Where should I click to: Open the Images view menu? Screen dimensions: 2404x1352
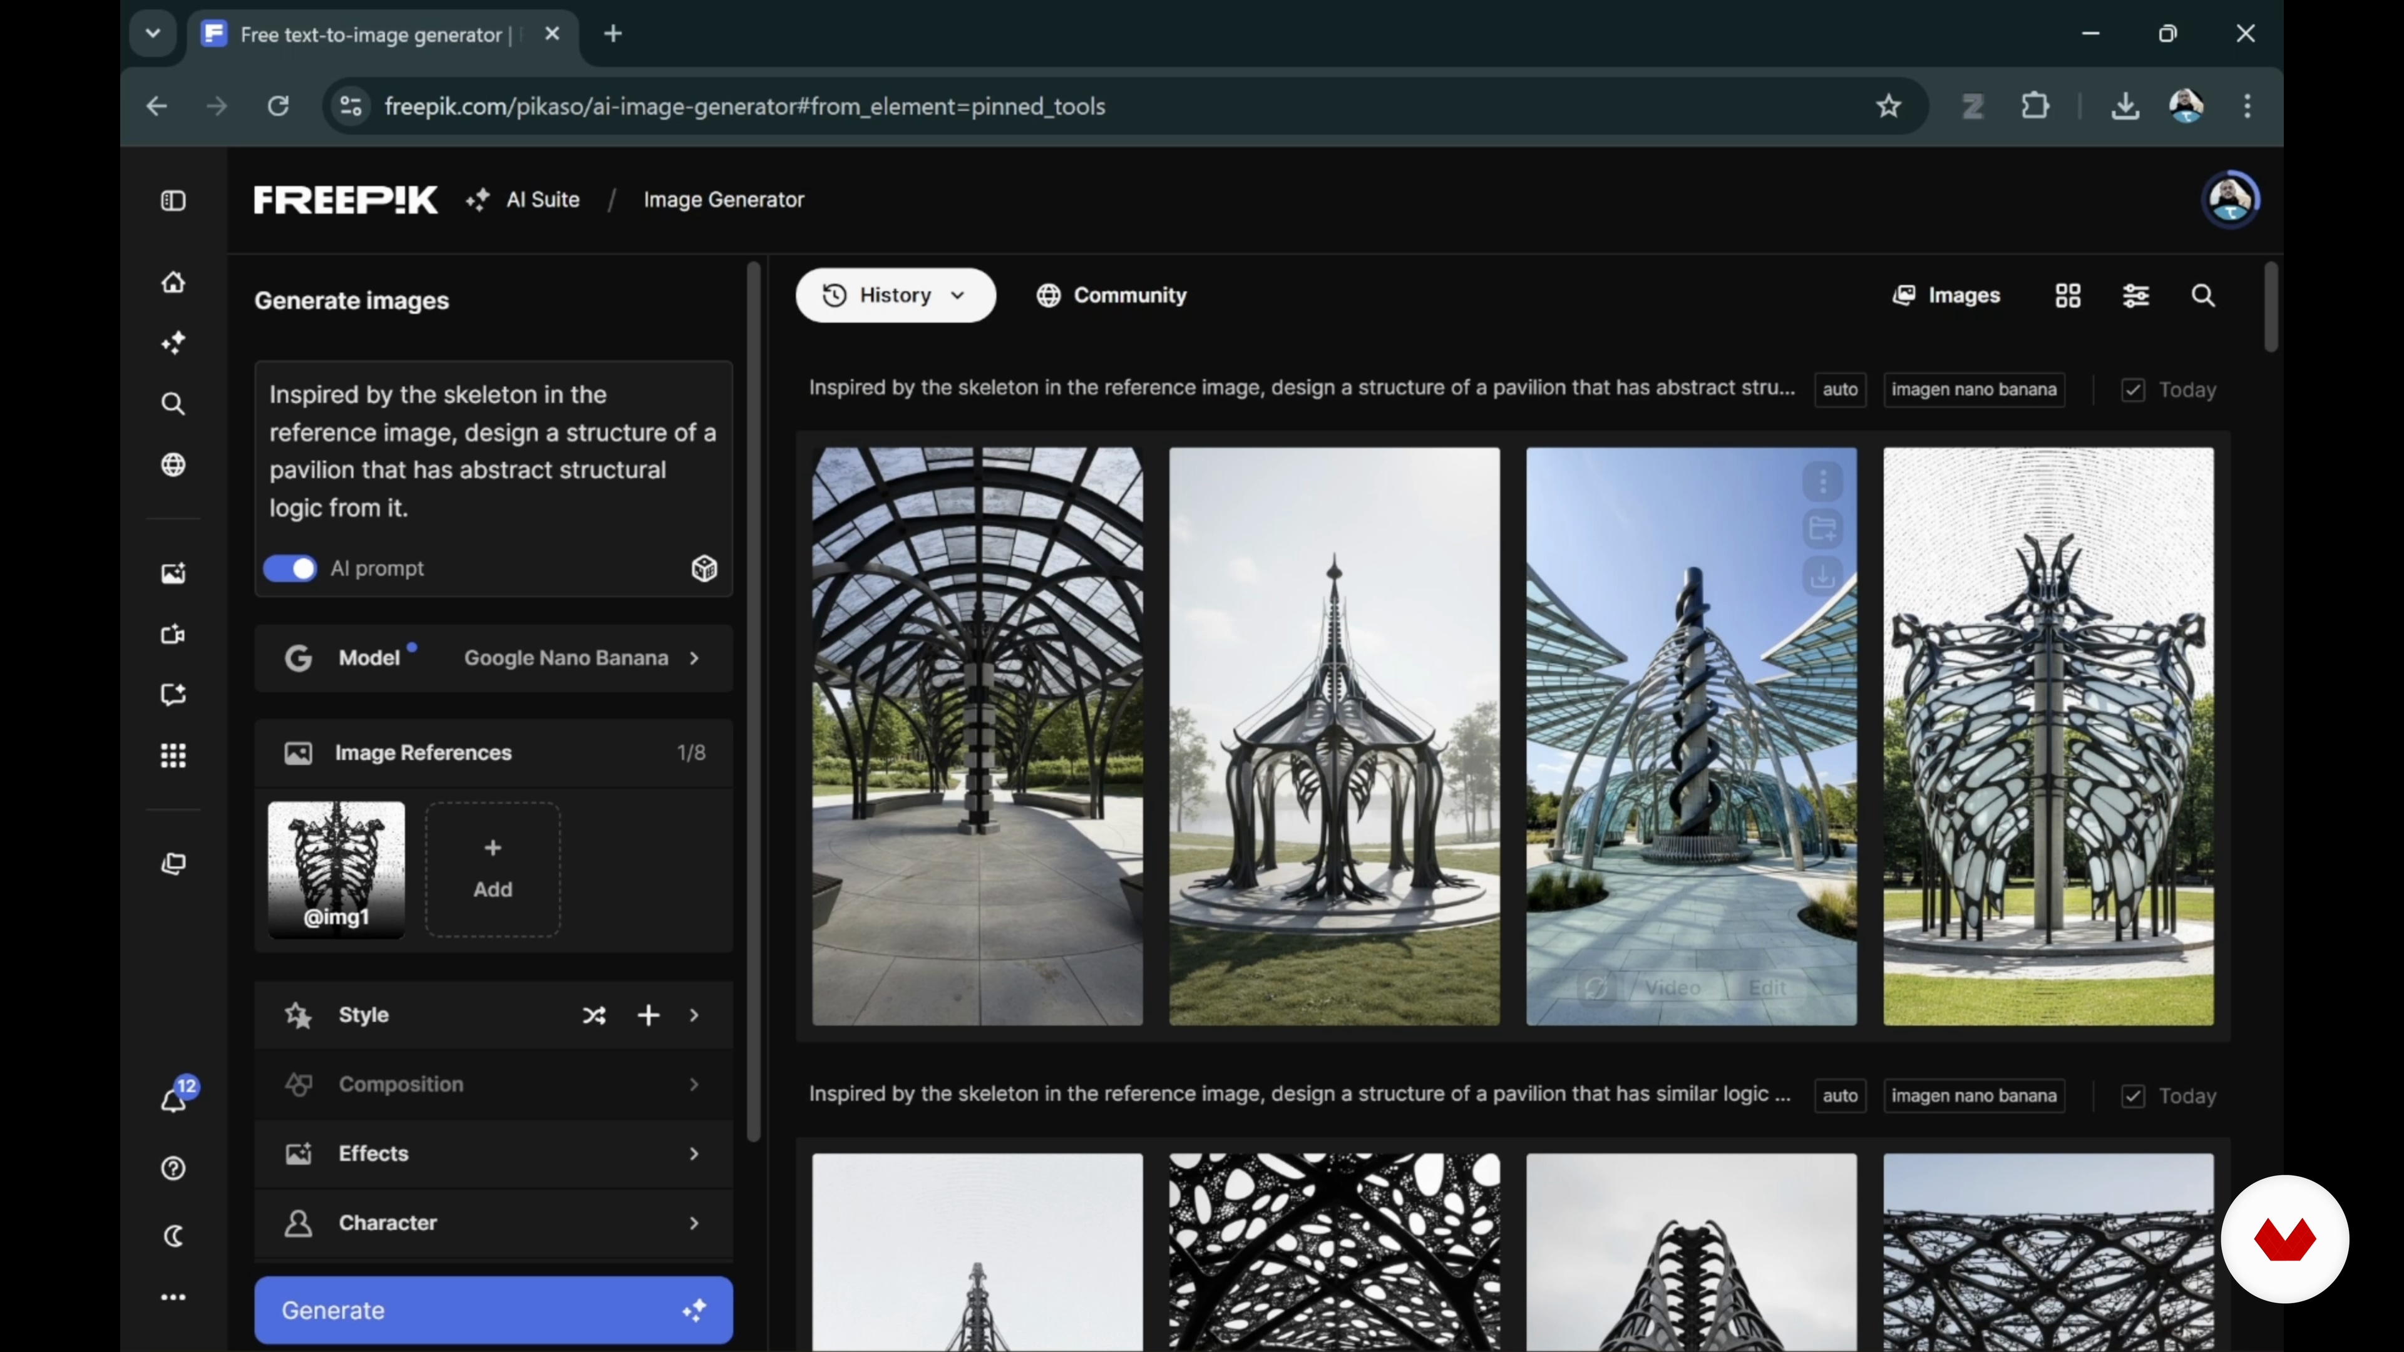click(1947, 296)
